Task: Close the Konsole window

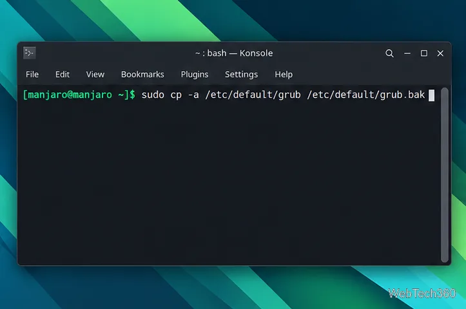Action: (440, 53)
